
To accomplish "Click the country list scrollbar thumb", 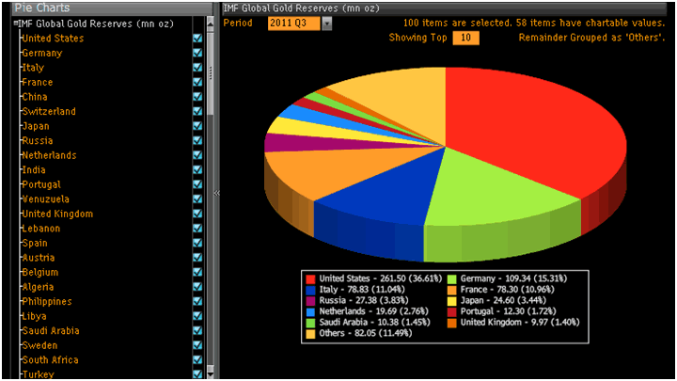I will click(x=211, y=73).
